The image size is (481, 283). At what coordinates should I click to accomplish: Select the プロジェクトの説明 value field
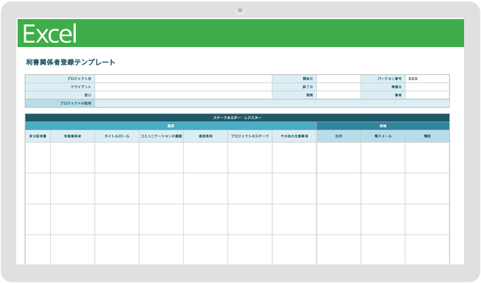[x=272, y=104]
